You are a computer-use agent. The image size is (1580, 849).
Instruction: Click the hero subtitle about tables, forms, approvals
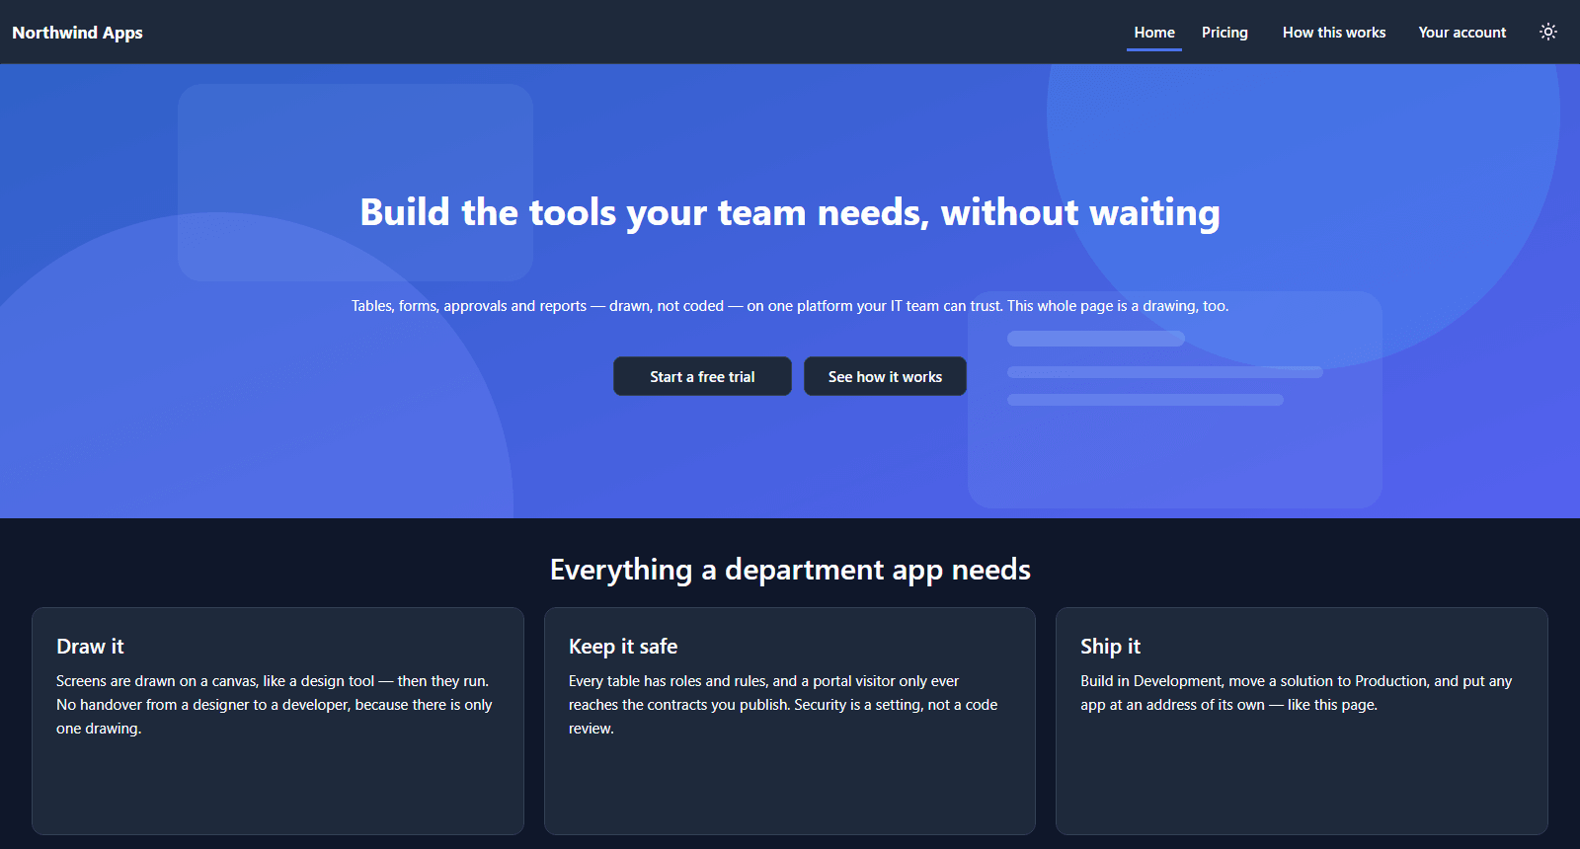click(x=790, y=306)
